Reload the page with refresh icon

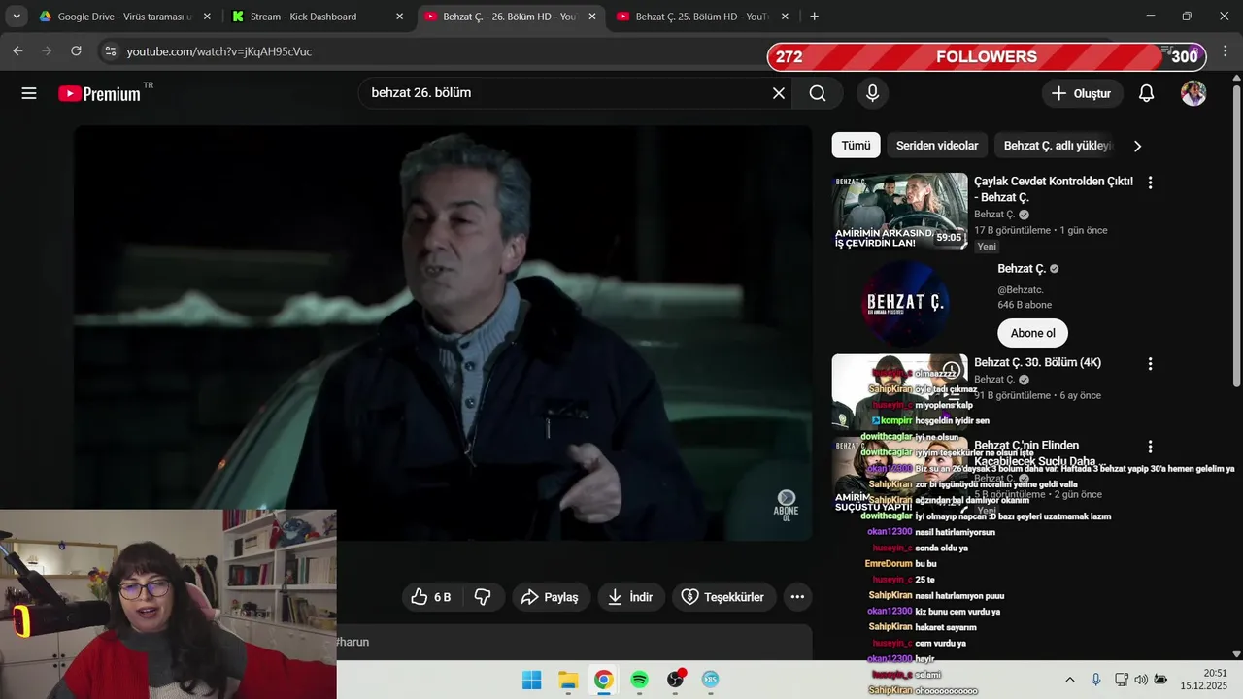click(76, 50)
